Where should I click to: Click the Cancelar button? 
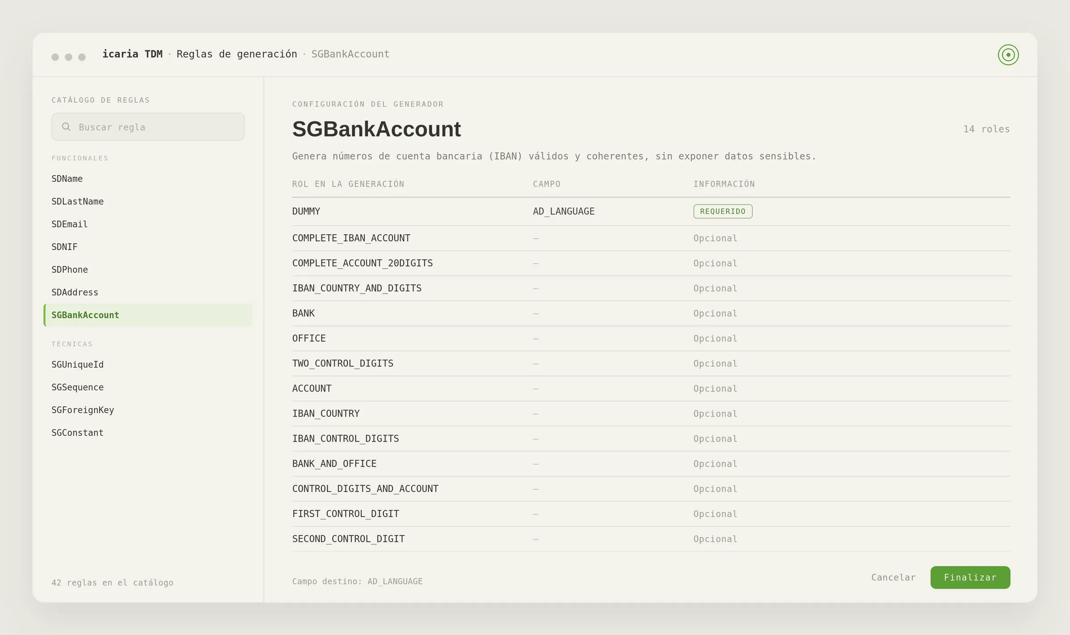point(893,578)
